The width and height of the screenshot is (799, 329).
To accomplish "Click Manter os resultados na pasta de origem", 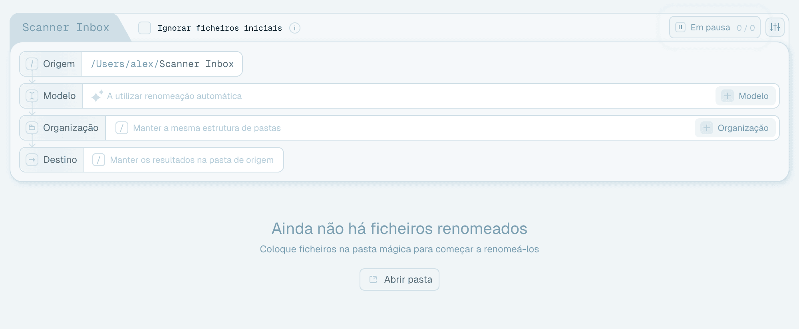I will click(x=192, y=160).
